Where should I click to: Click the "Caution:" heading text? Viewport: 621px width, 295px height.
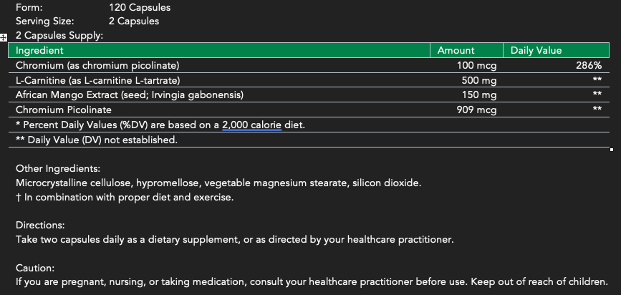(x=35, y=268)
